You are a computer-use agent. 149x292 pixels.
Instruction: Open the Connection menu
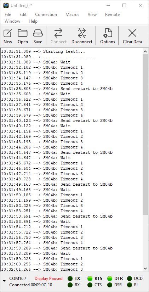click(x=46, y=15)
